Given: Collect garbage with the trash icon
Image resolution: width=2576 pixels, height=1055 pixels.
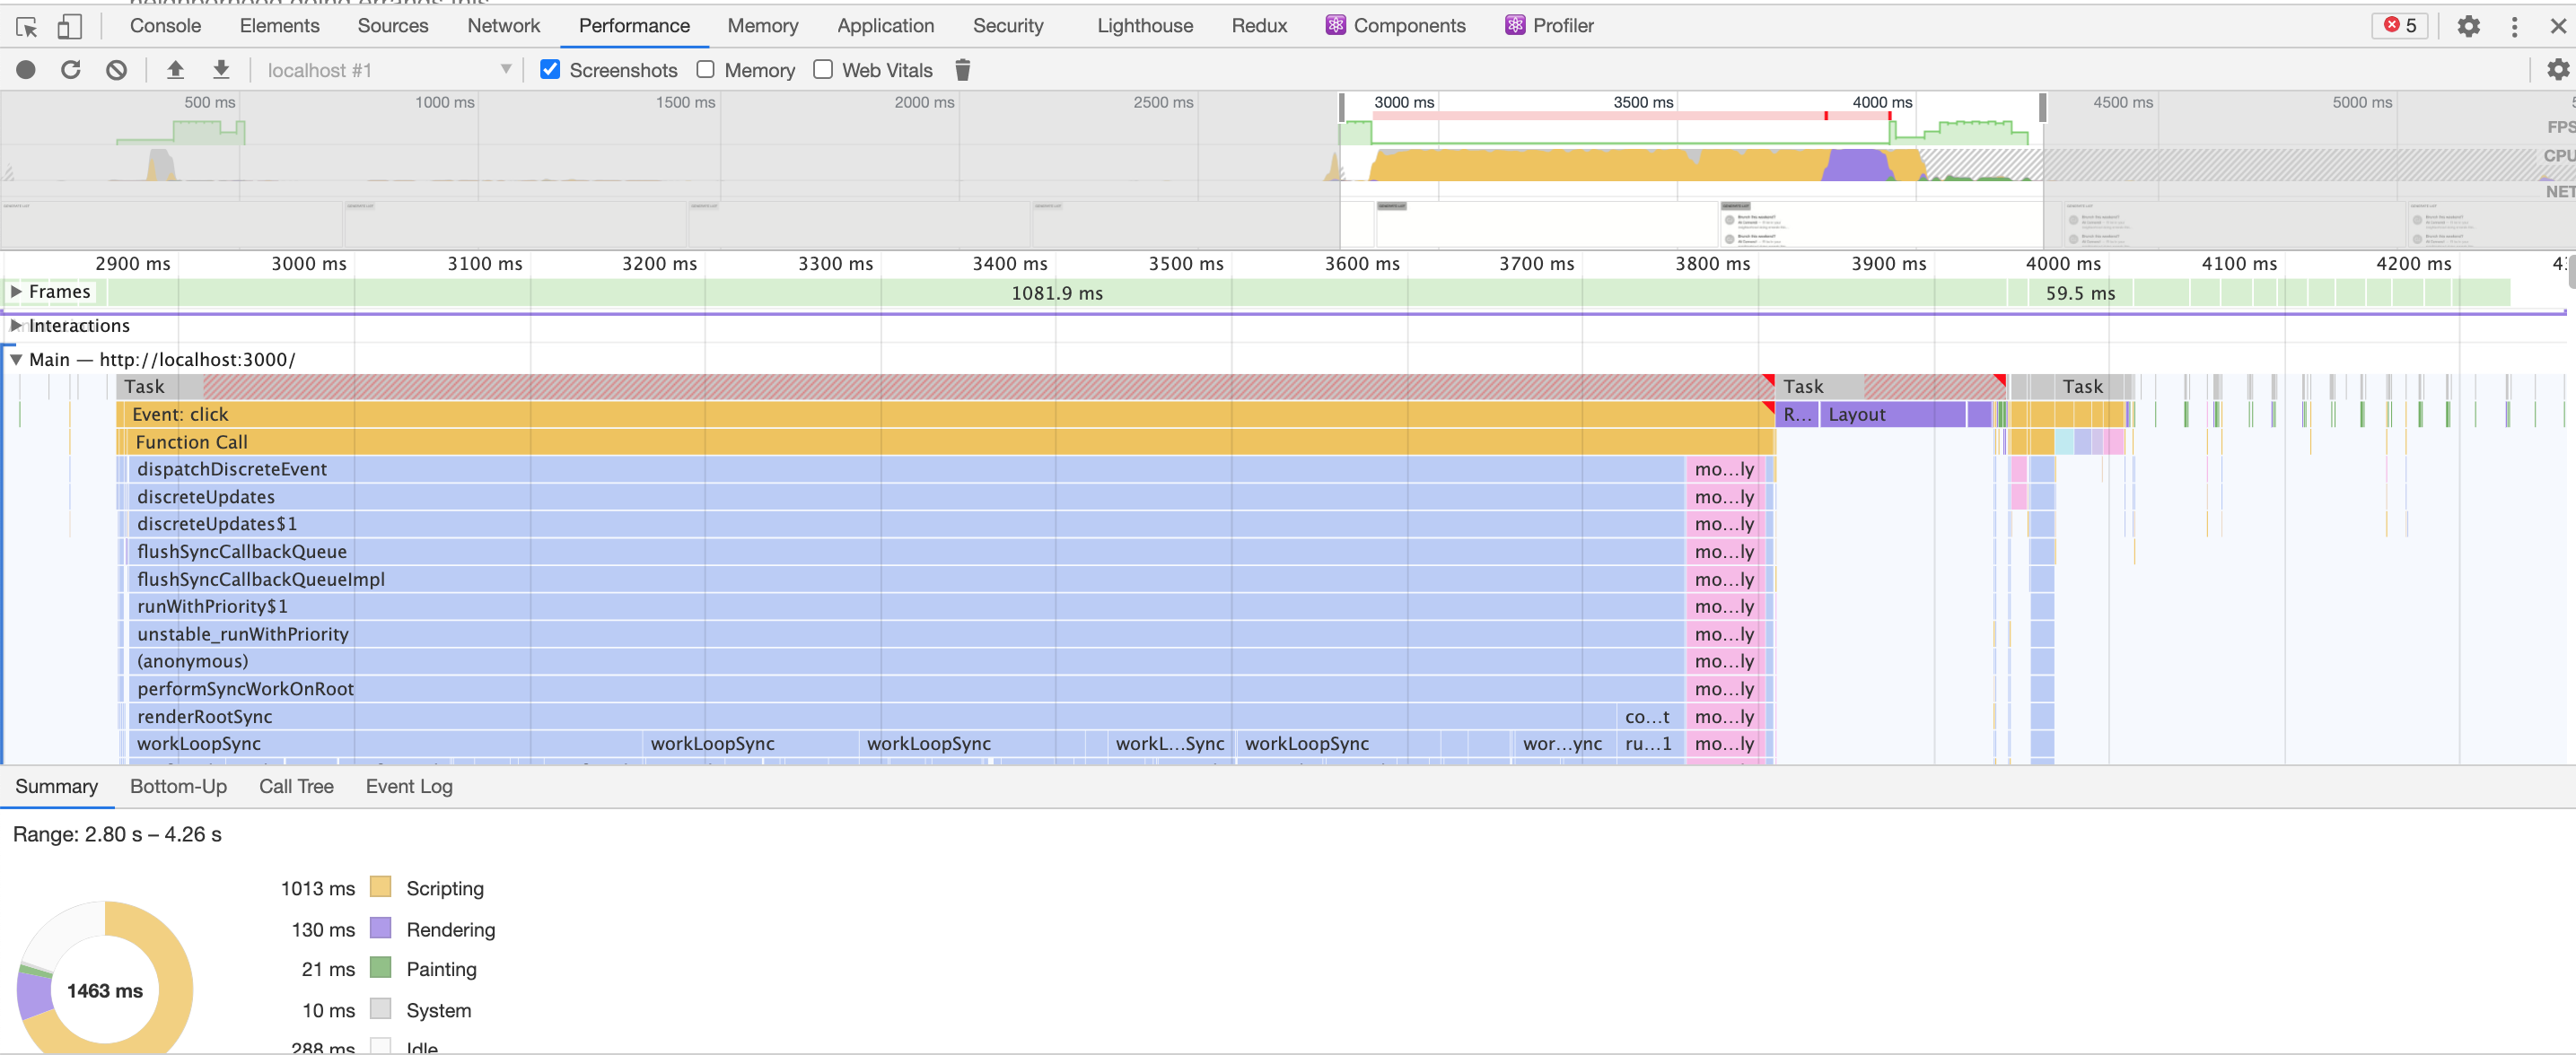Looking at the screenshot, I should (962, 70).
